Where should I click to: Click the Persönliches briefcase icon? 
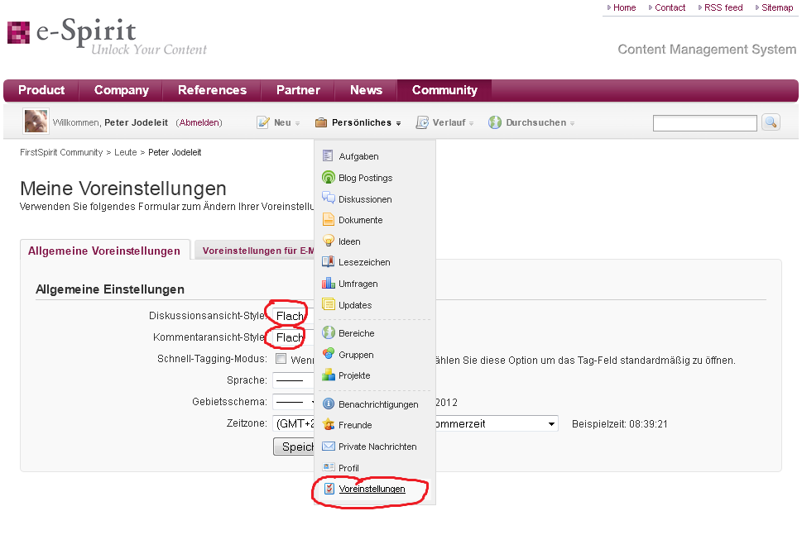point(320,122)
